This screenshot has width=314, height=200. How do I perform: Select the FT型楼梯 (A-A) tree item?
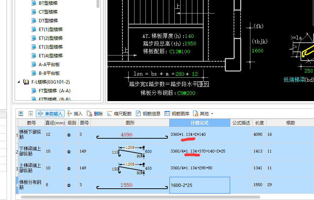click(x=55, y=91)
